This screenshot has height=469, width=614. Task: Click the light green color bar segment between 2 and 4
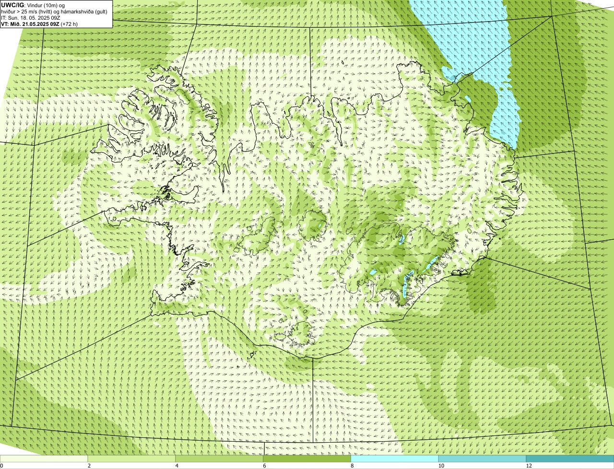pyautogui.click(x=132, y=459)
